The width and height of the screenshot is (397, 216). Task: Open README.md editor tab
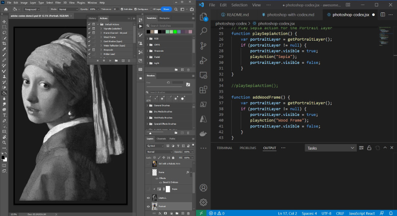tap(235, 15)
